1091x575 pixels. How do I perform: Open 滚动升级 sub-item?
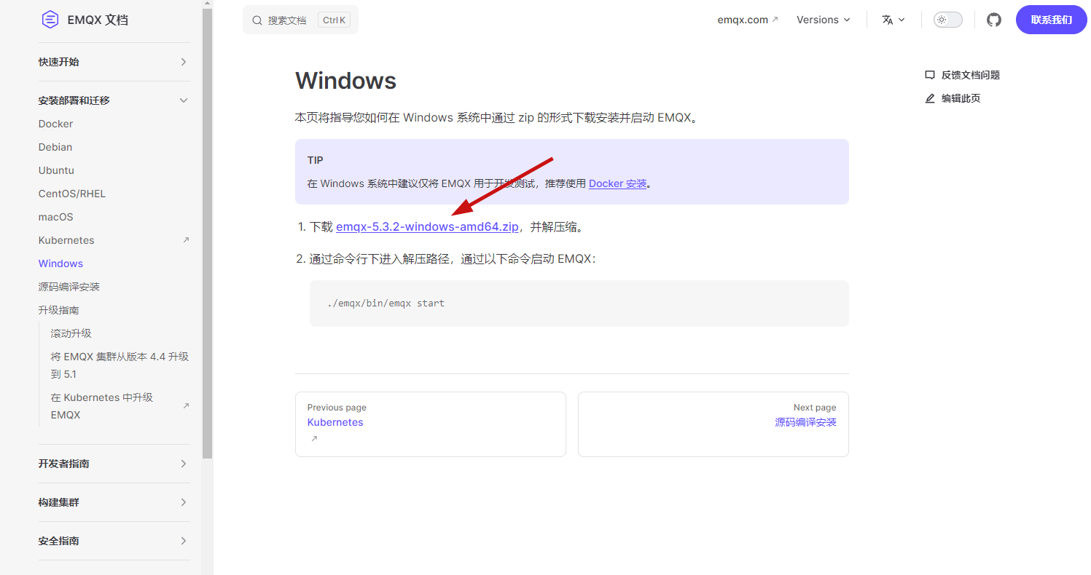point(71,333)
